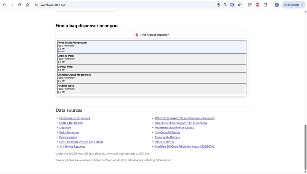Click the page scrollbar down arrow
The image size is (307, 174).
305,172
